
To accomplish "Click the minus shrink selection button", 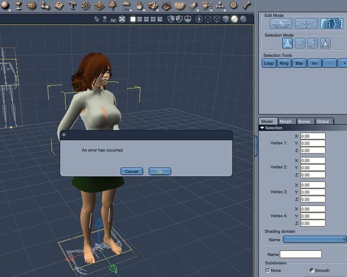I will coord(330,63).
